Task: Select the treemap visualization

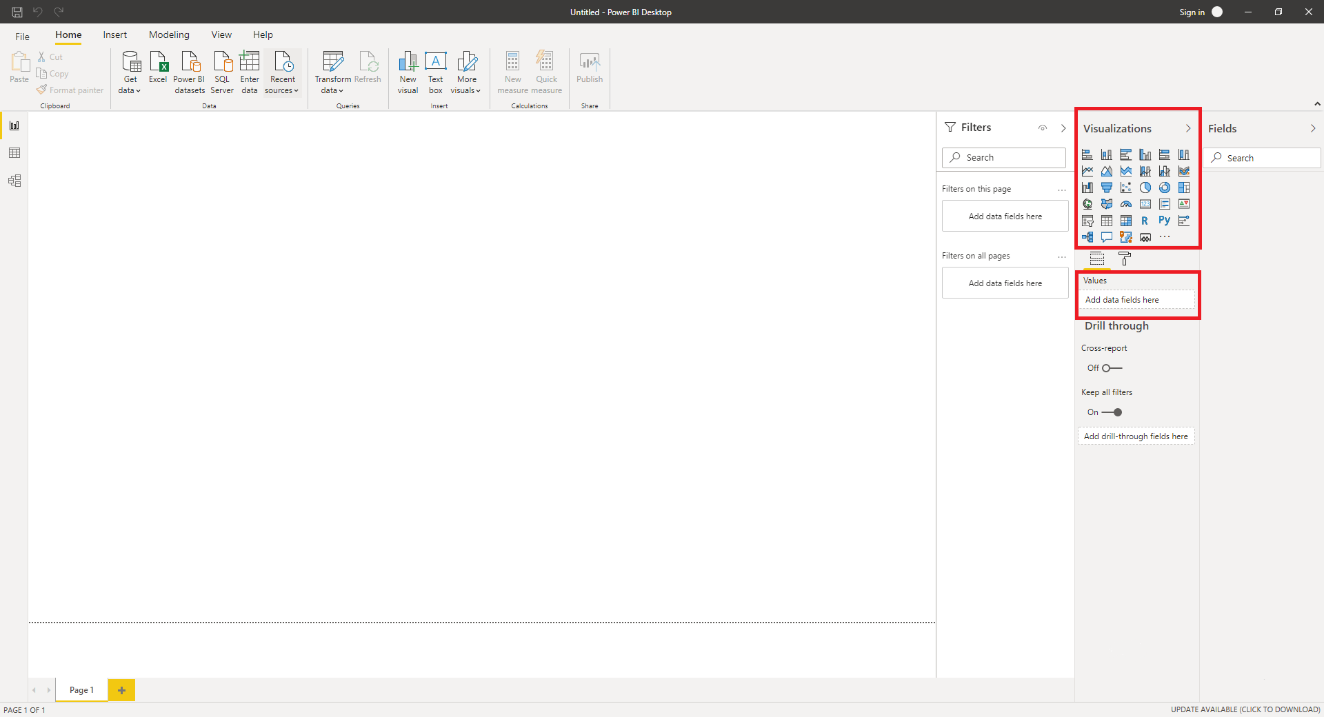Action: pos(1183,188)
